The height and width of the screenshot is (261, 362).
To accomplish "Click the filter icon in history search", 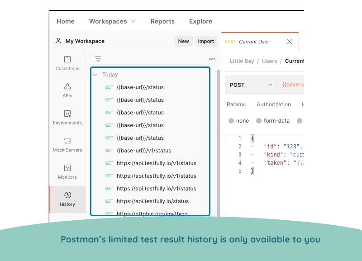I will coord(98,59).
